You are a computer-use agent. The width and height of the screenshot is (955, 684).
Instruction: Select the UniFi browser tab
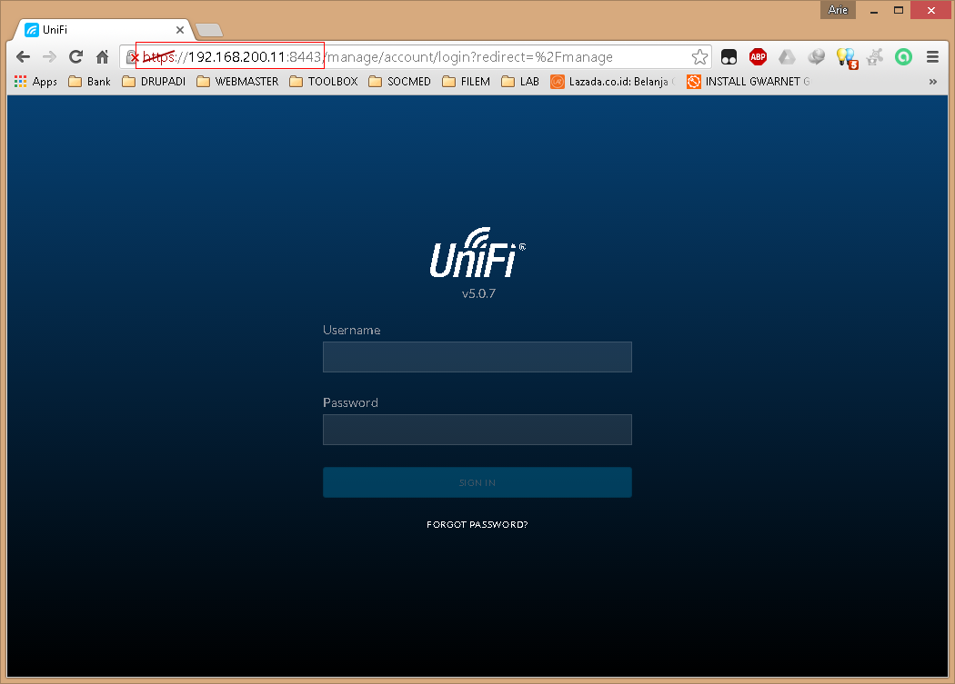[x=91, y=29]
